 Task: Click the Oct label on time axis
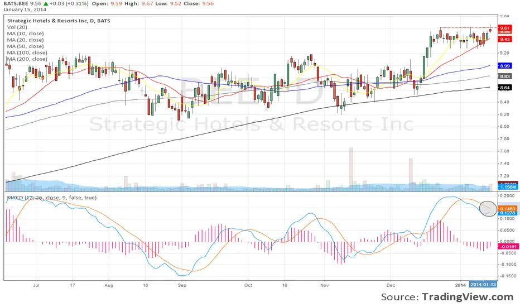pyautogui.click(x=248, y=285)
